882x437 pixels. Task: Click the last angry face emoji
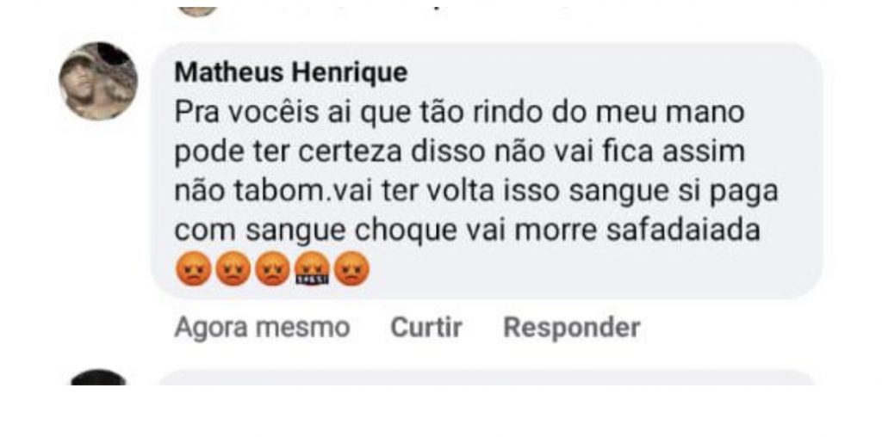click(351, 270)
